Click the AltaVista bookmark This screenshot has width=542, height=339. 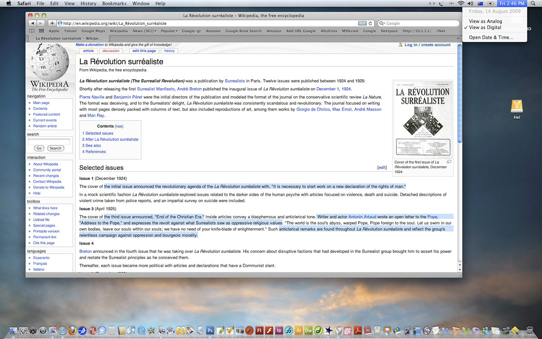(329, 31)
